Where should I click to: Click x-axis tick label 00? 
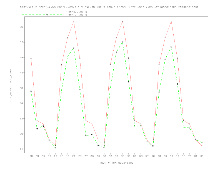click(31, 156)
